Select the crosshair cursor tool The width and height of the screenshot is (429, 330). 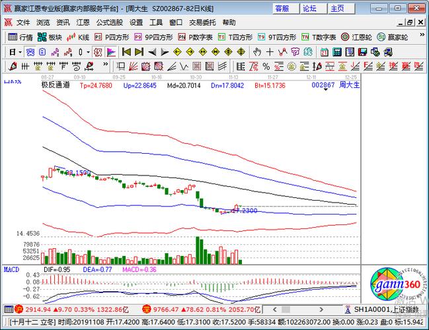(270, 52)
